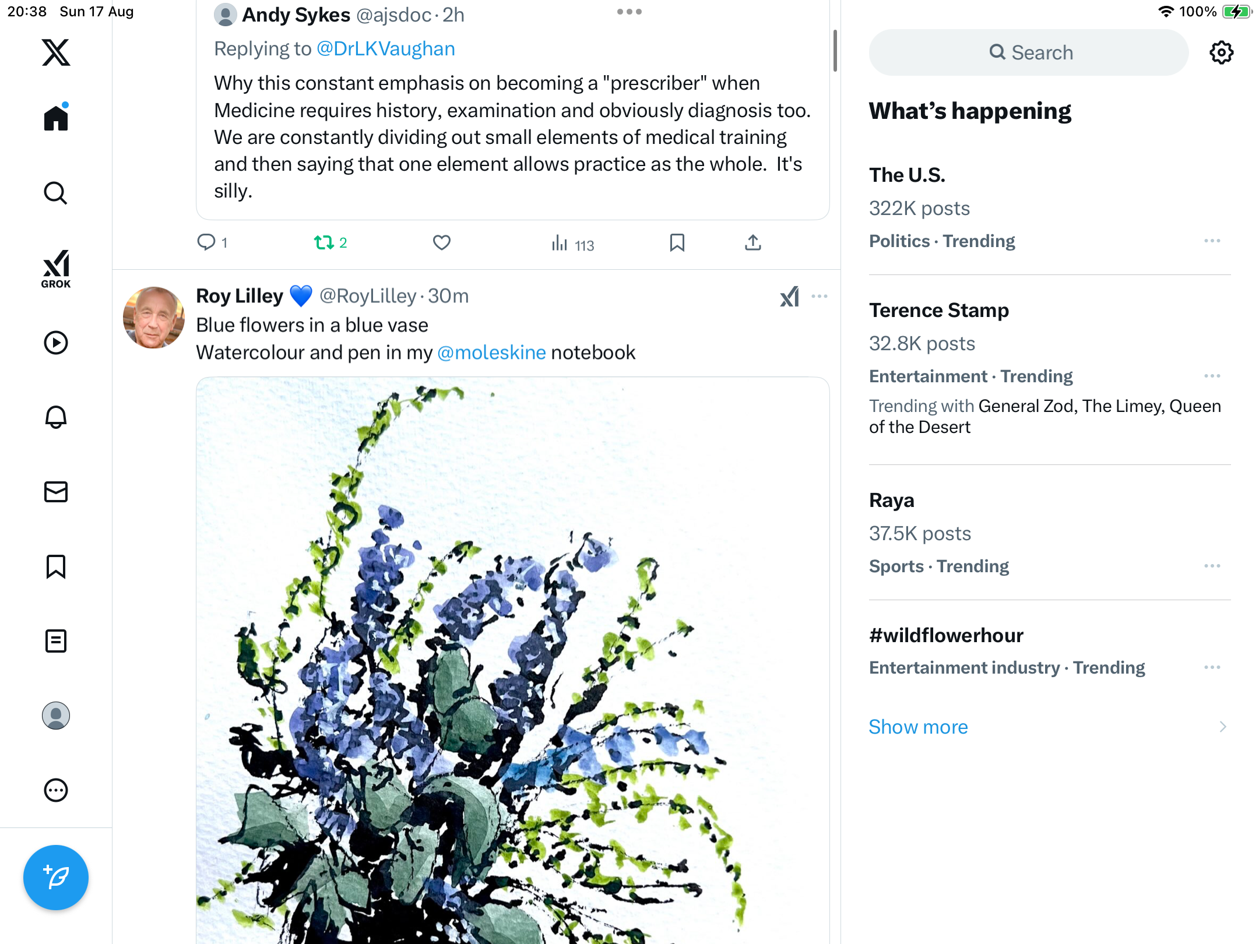Expand options for #wildflowerhour trend
Image resolution: width=1259 pixels, height=944 pixels.
1212,667
